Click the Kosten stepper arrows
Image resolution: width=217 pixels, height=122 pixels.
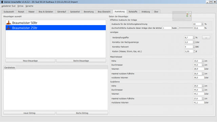point(194,51)
